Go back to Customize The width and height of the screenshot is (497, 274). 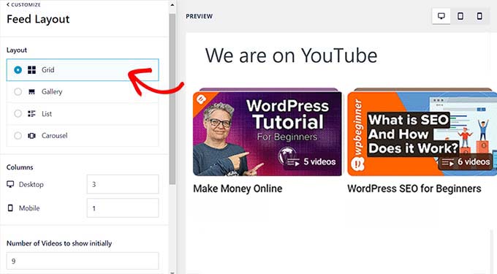coord(23,5)
